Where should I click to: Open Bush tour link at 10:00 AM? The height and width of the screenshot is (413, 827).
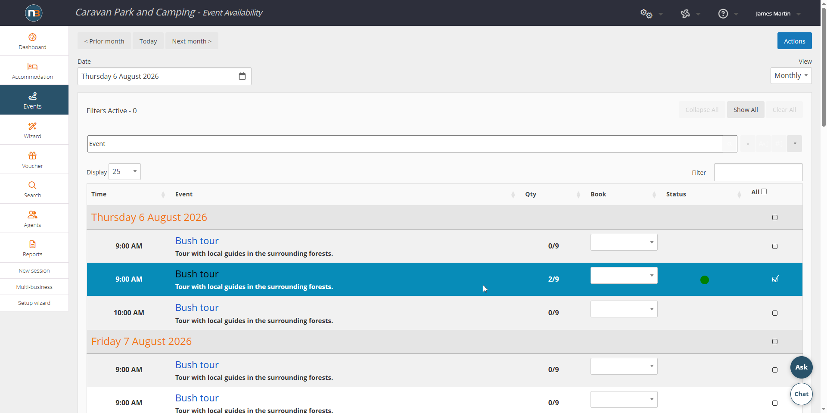coord(197,307)
